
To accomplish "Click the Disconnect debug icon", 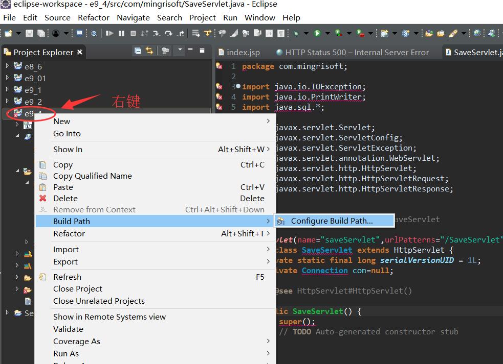I will (x=145, y=33).
